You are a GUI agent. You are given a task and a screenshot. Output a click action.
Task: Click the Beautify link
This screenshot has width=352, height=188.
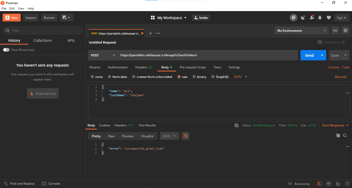point(341,77)
